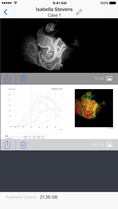The width and height of the screenshot is (118, 209).
Task: Share the 72 KB grayscale image
Action: coord(8,79)
